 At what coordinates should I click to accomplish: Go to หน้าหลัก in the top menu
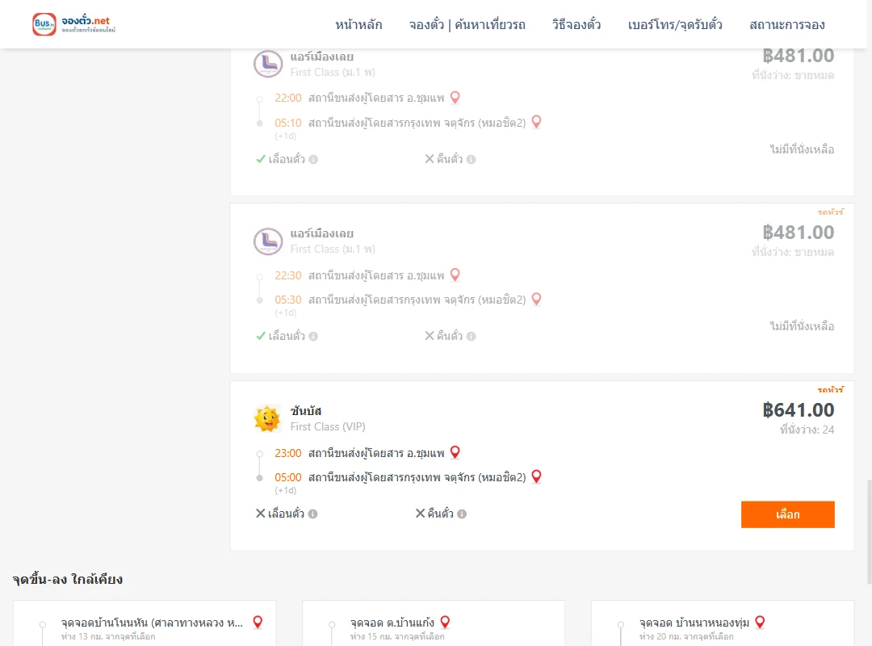click(358, 24)
